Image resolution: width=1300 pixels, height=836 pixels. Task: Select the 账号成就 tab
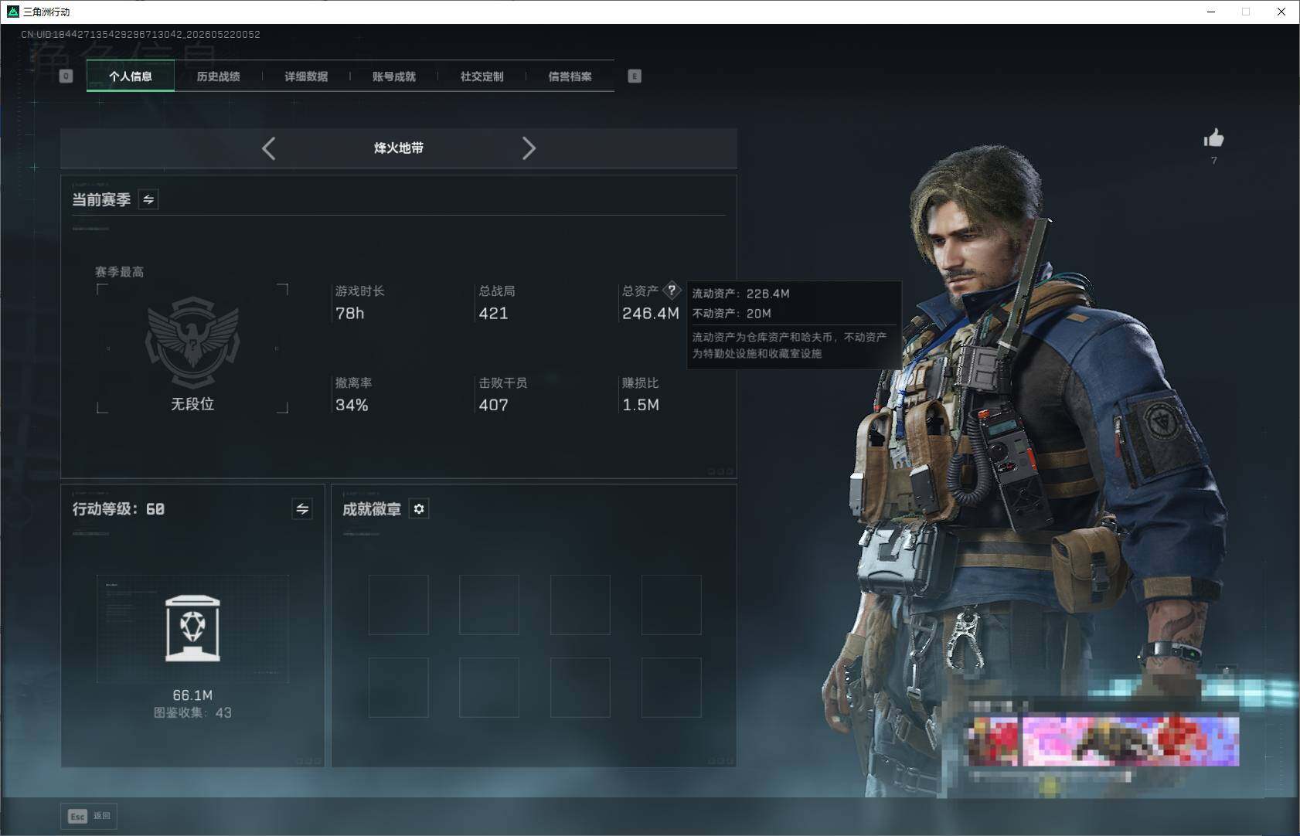tap(394, 76)
